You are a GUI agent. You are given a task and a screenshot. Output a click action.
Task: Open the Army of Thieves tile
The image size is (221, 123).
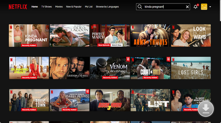click(150, 35)
